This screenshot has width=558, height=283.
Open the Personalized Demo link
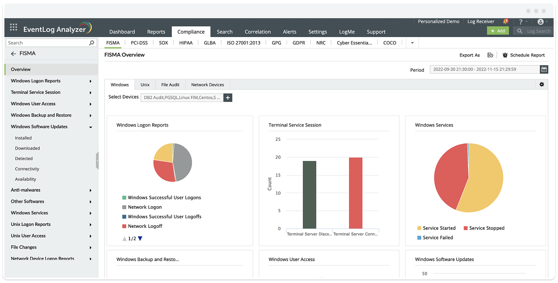pos(438,22)
